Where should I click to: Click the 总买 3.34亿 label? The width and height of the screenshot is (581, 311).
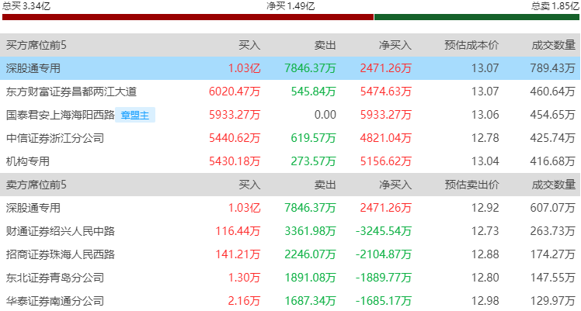[x=26, y=6]
